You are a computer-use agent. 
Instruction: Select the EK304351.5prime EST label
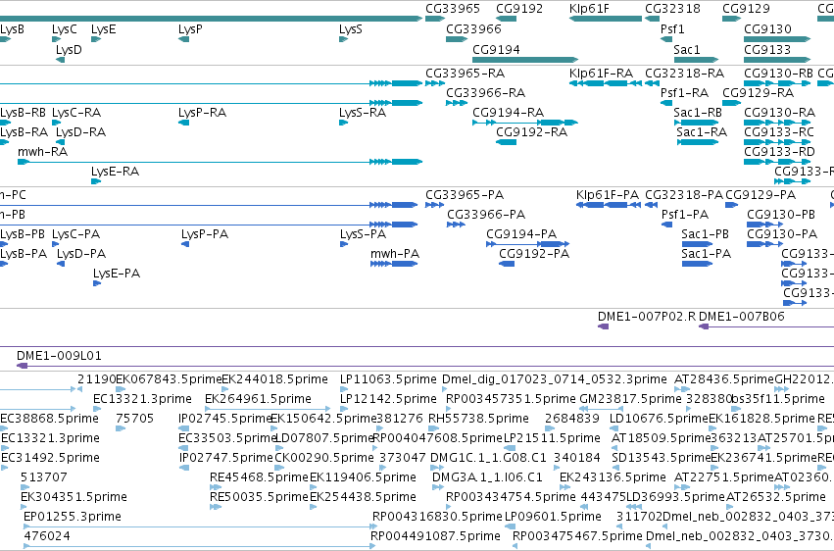click(74, 497)
